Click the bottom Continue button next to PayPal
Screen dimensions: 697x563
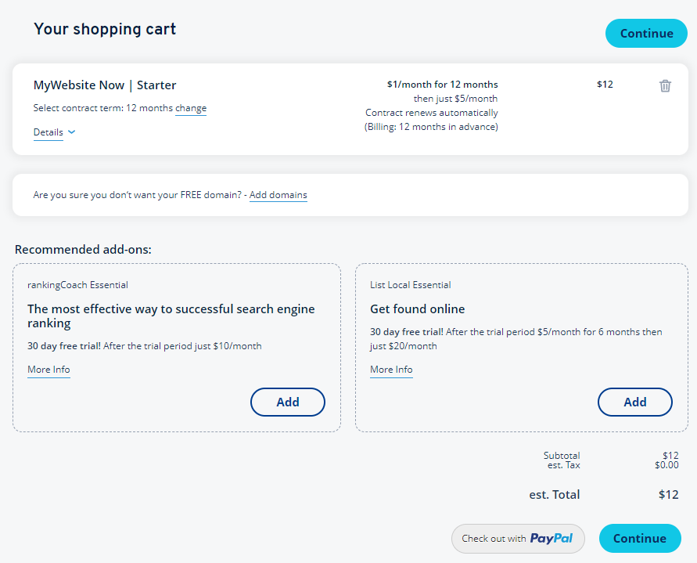tap(640, 539)
